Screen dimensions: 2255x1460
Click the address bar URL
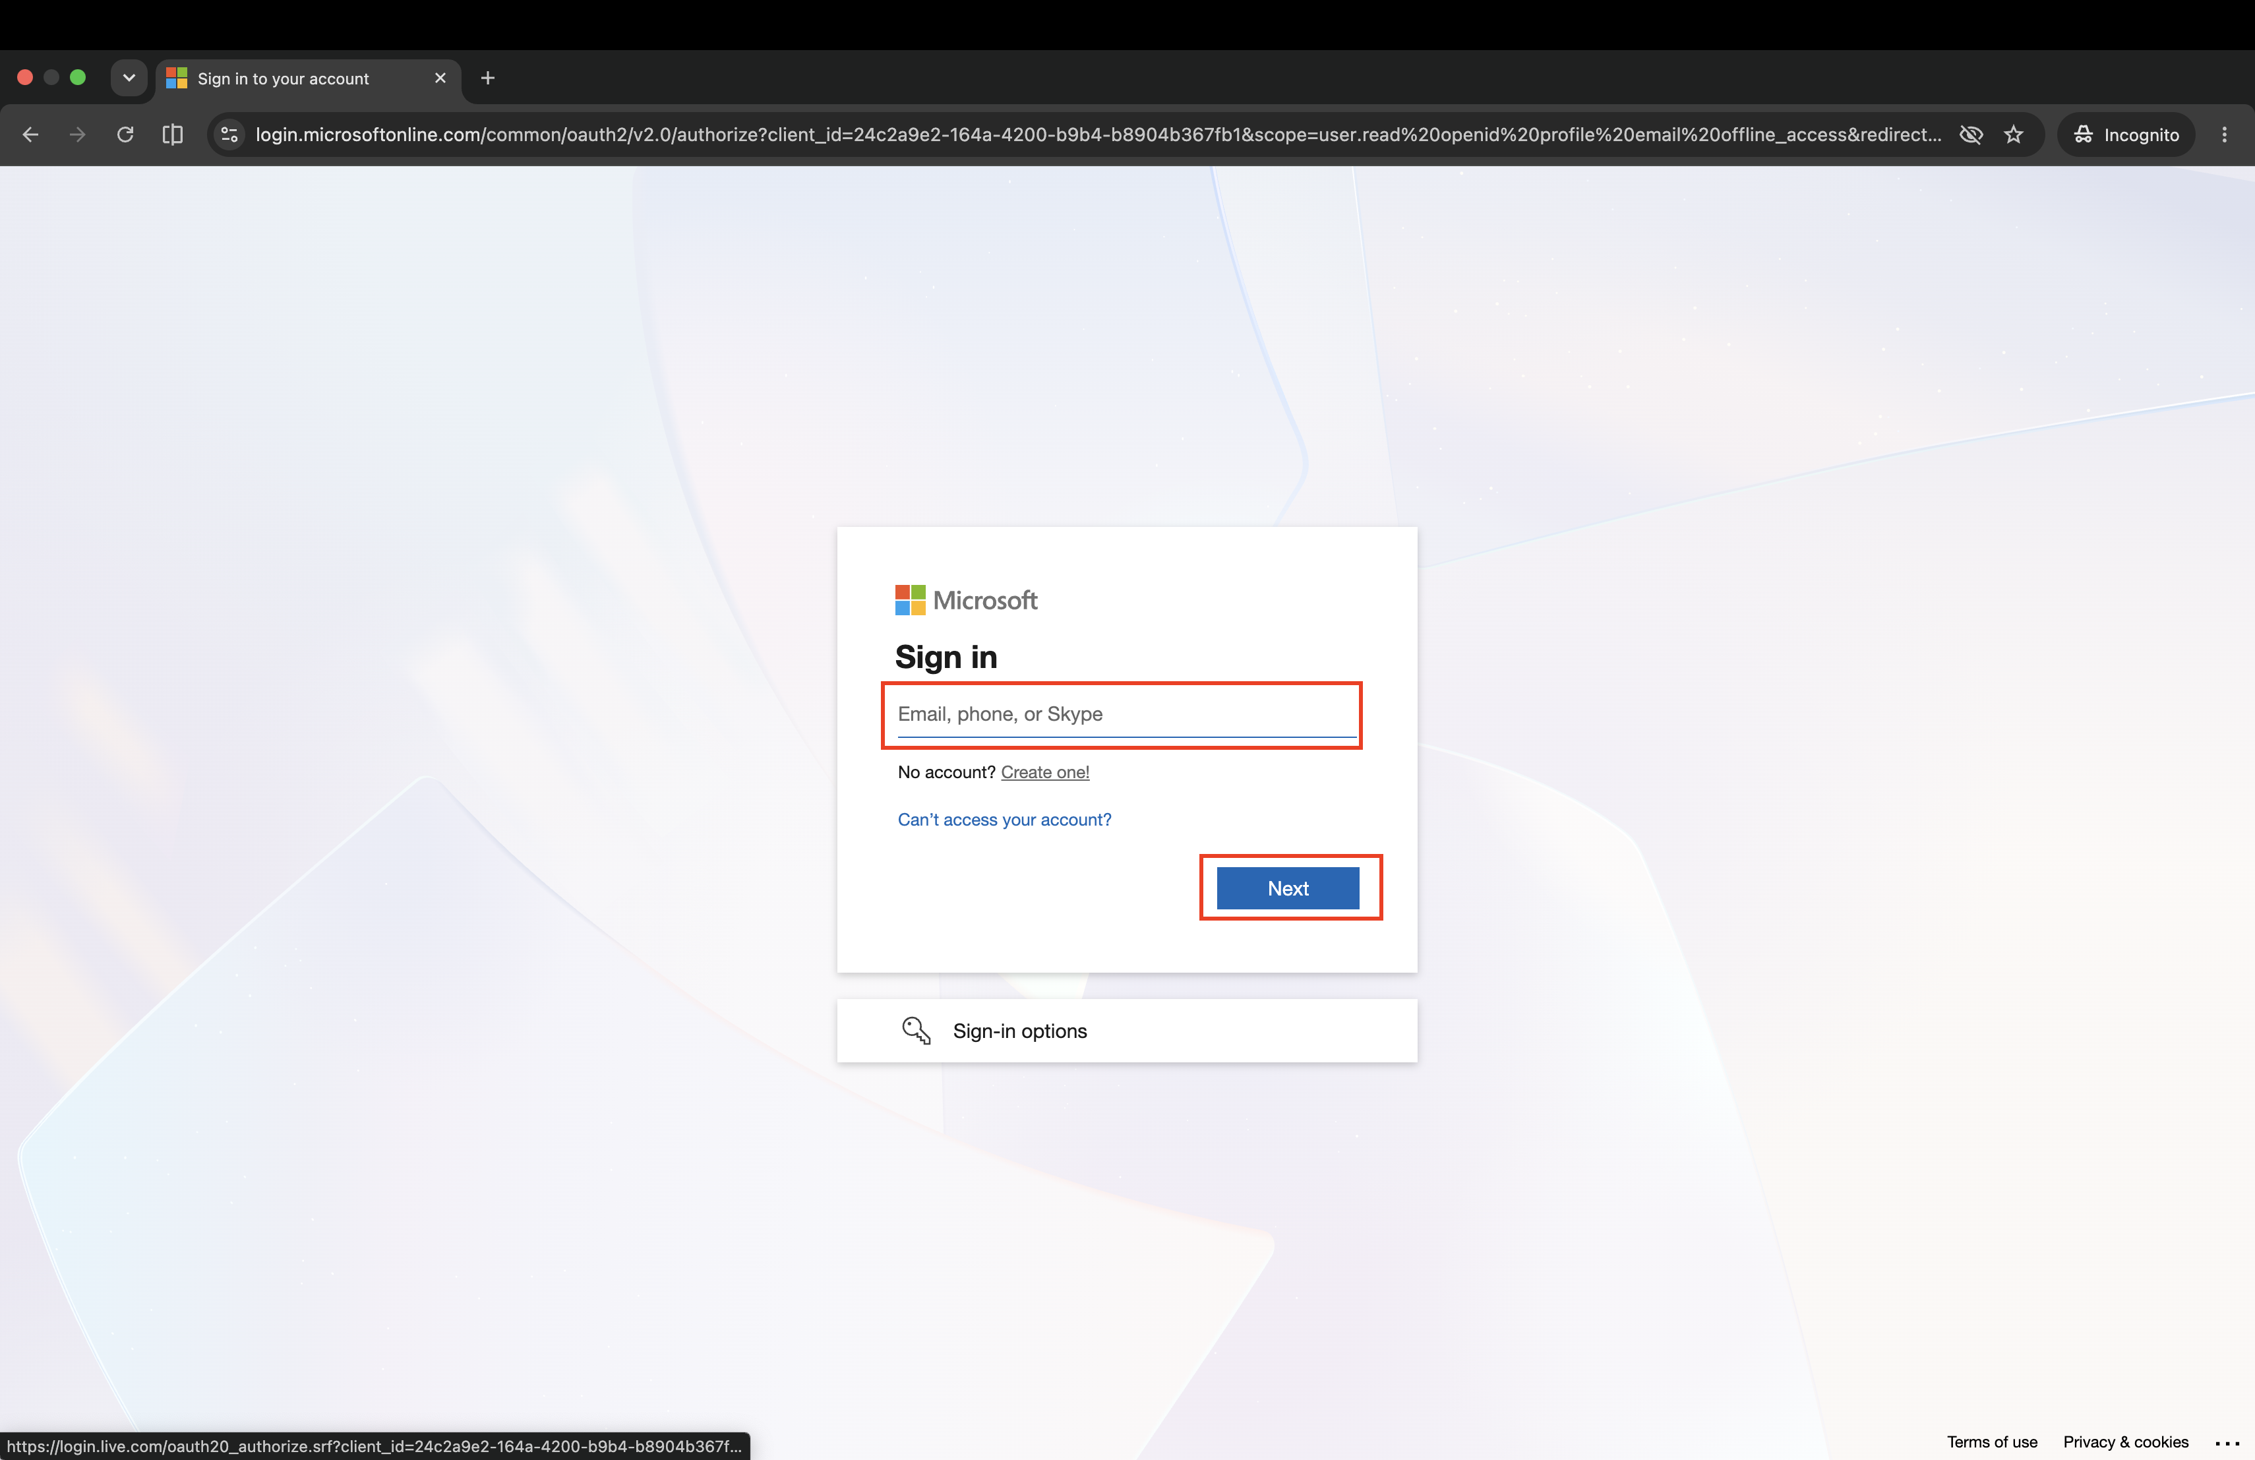1097,135
